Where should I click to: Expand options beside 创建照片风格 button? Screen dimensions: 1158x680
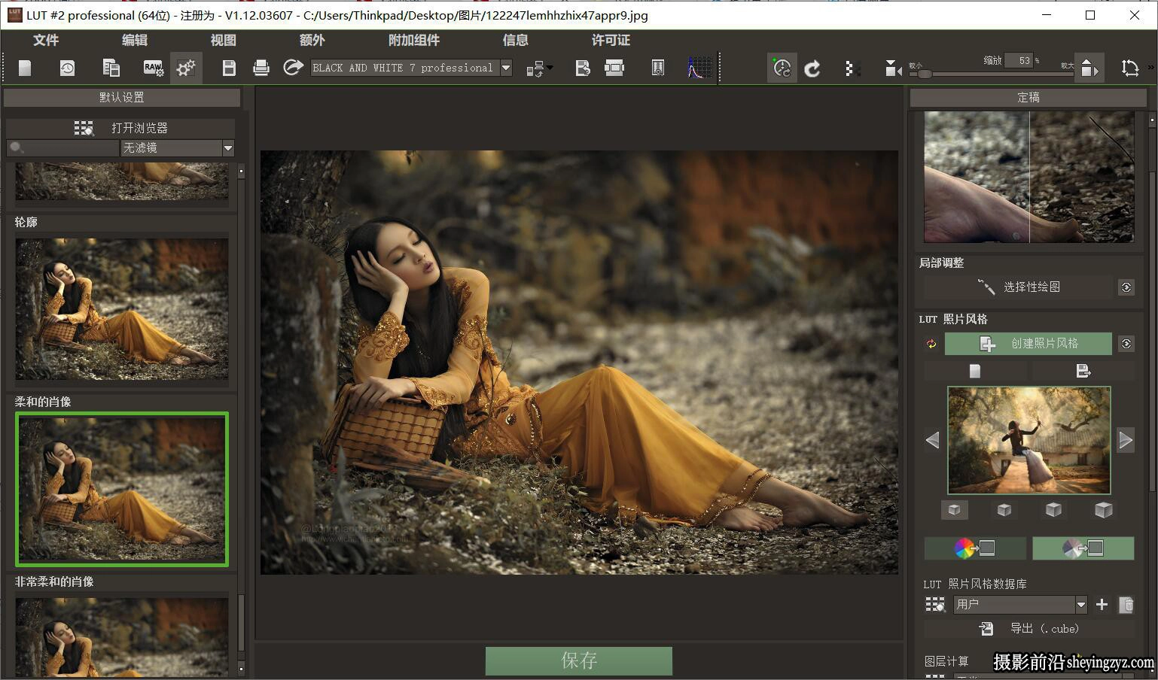click(x=1126, y=344)
